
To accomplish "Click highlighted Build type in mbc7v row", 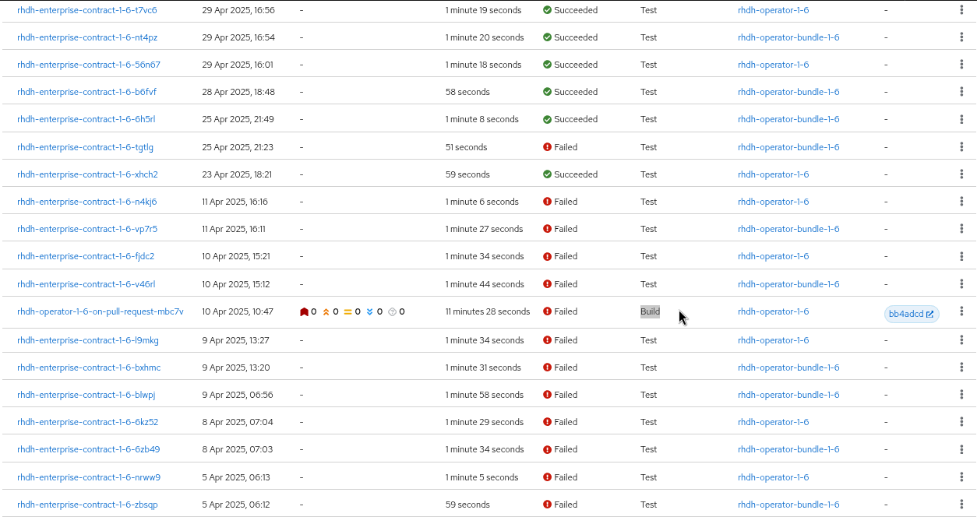I will 650,311.
